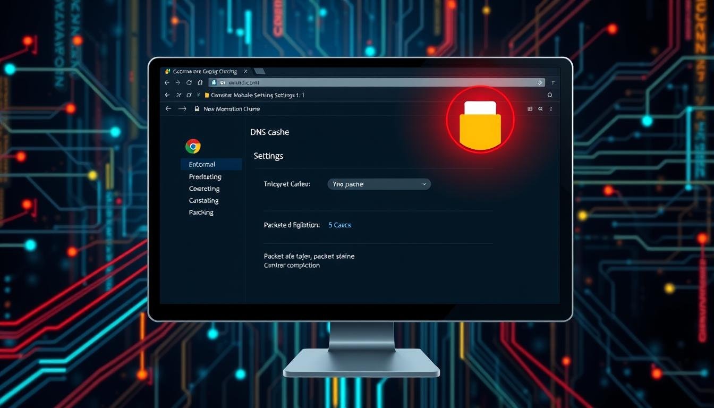Screen dimensions: 714x408
Task: Open the three-dot more menu in the page toolbar
Action: click(551, 108)
